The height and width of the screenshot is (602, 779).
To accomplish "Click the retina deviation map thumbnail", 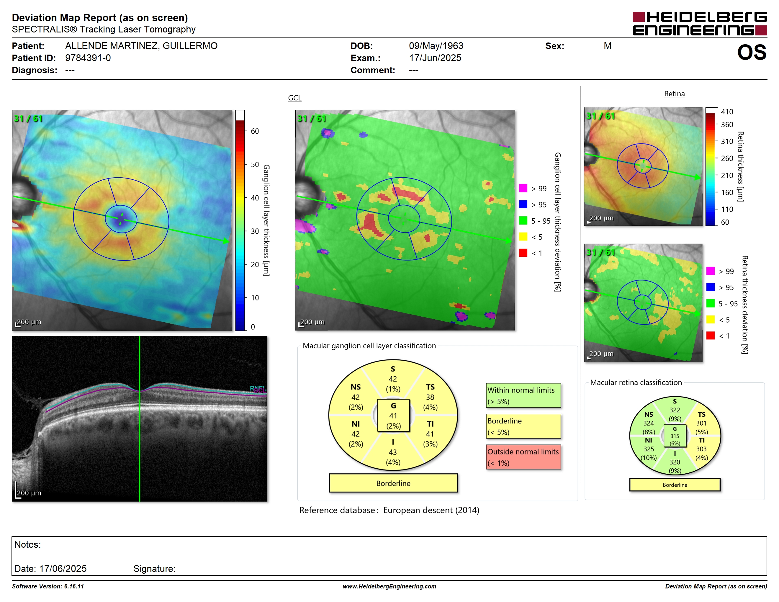I will point(643,303).
